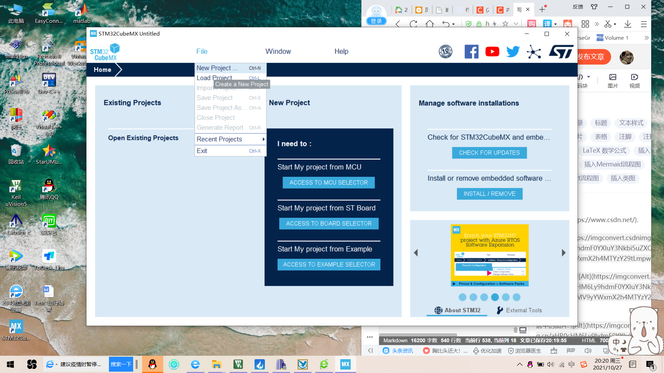Show hidden system tray icons arrow

click(x=519, y=364)
